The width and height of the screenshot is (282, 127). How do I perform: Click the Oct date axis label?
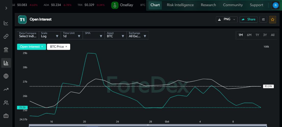(x=167, y=122)
